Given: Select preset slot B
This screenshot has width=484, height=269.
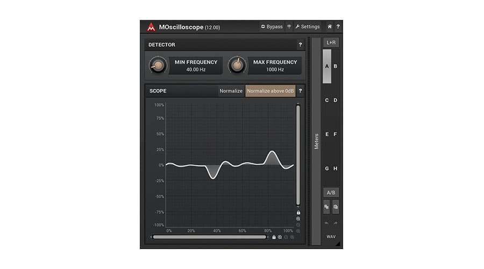Looking at the screenshot, I should [335, 66].
